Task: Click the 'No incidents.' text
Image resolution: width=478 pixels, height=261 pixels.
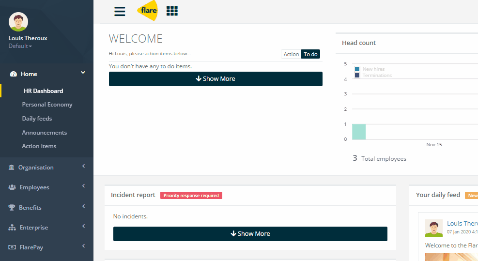Action: pyautogui.click(x=130, y=216)
